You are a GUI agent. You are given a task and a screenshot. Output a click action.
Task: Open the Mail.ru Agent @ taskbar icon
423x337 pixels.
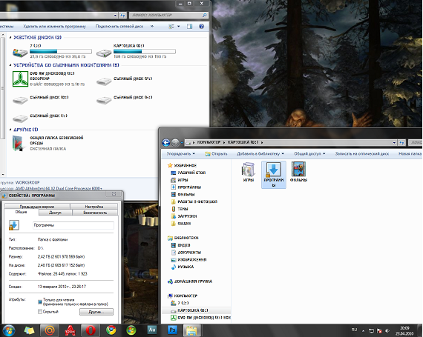pos(50,330)
